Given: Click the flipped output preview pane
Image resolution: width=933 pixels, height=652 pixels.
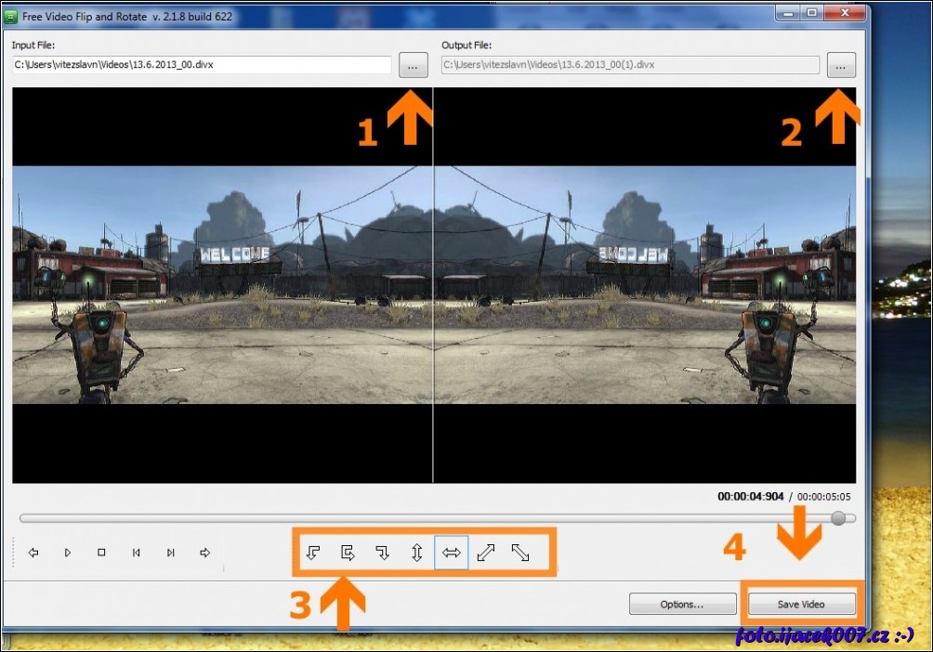Looking at the screenshot, I should [x=645, y=285].
